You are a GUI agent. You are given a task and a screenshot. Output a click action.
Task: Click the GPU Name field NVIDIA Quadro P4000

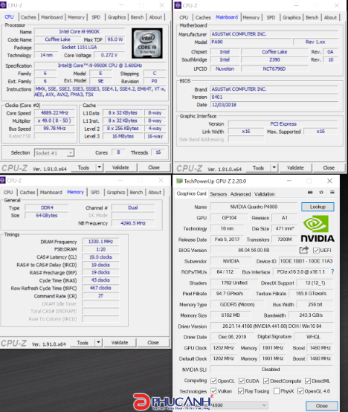(254, 207)
